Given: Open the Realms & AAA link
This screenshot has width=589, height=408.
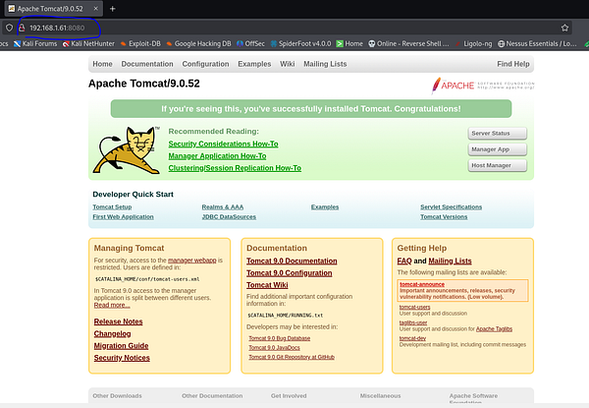Looking at the screenshot, I should click(x=223, y=206).
